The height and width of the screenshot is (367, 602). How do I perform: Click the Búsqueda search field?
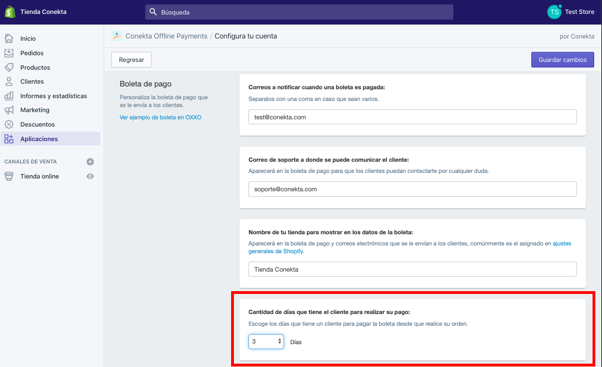coord(299,12)
